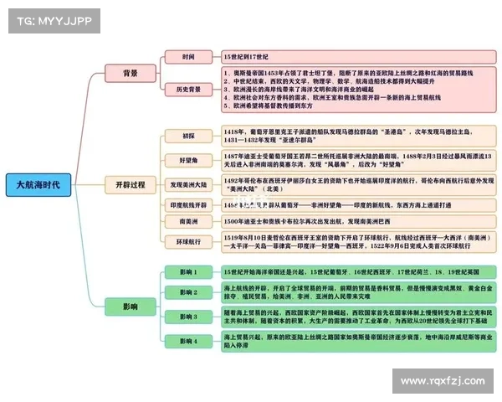Screen dimensions: 502x402
Task: Select the detail box starting 1492年哥伦布
Action: pyautogui.click(x=359, y=185)
